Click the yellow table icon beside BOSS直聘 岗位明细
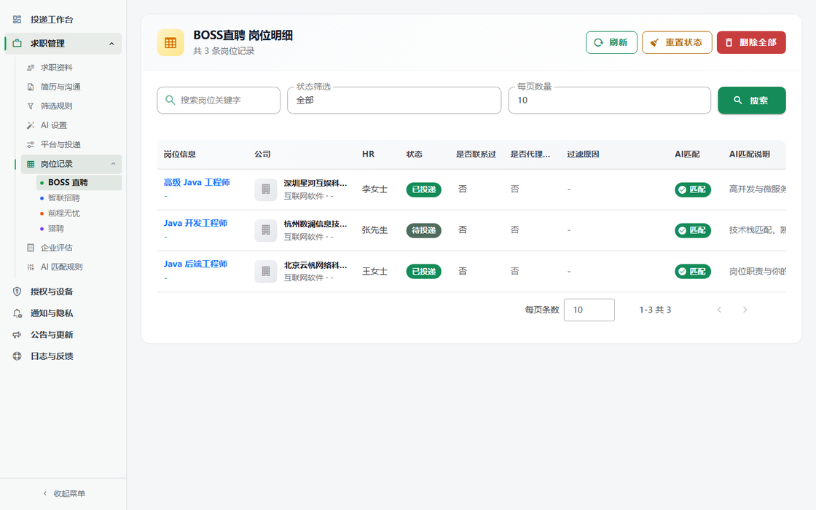The height and width of the screenshot is (510, 816). tap(170, 43)
